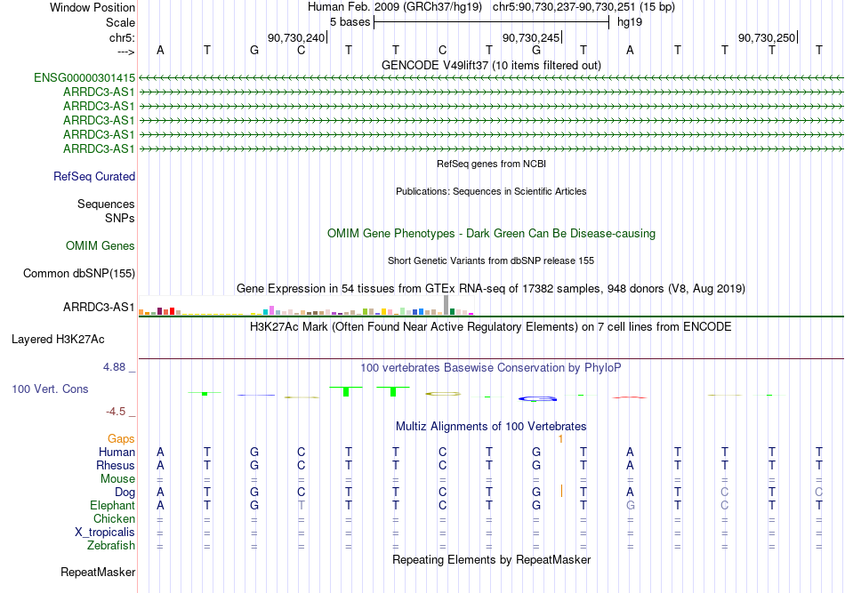Click the GTEx tissue expression bar chart
This screenshot has width=845, height=593.
[x=306, y=305]
